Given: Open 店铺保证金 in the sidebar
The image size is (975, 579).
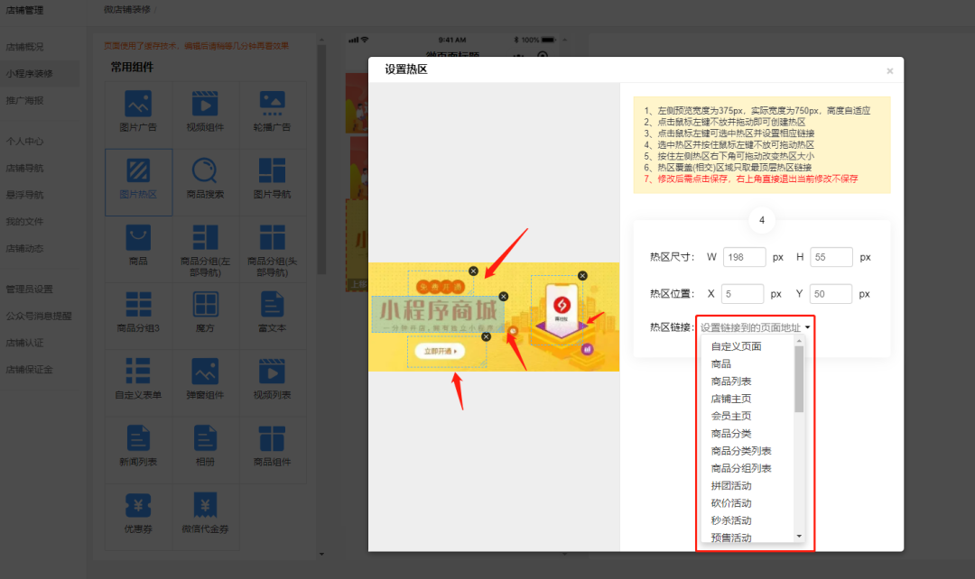Looking at the screenshot, I should 29,369.
